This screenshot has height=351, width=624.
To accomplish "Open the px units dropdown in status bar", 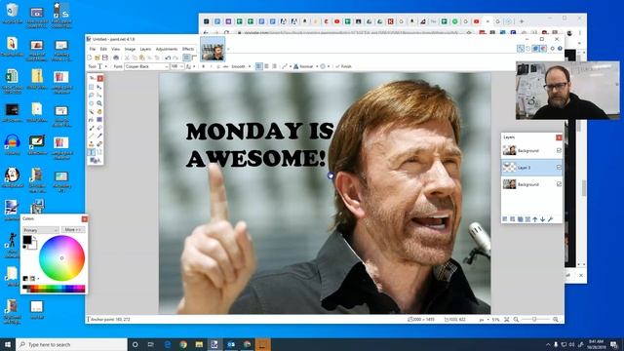I will click(x=484, y=319).
